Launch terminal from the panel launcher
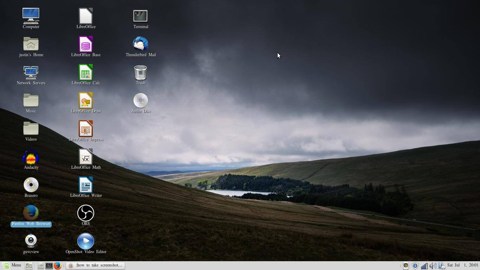480x270 pixels. point(49,266)
